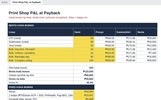Click the ₱166.66 Gastos/shirt cell
Image resolution: width=161 pixels, height=100 pixels.
(x=126, y=60)
